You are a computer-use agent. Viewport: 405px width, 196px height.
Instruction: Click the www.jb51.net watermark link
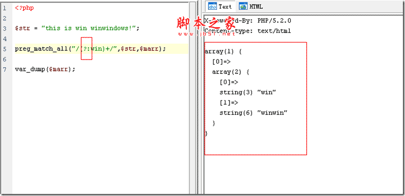click(x=206, y=33)
